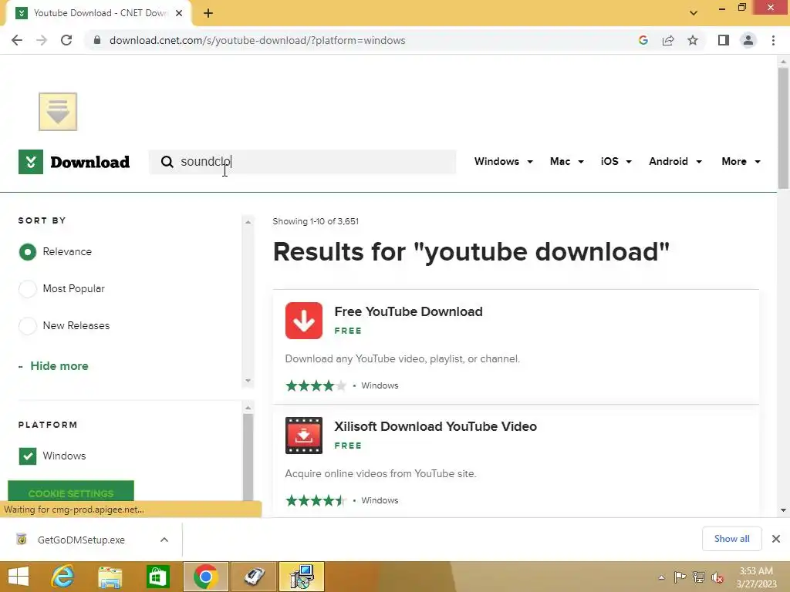Click the page vertical scrollbar thumb
Viewport: 790px width, 592px height.
point(783,128)
